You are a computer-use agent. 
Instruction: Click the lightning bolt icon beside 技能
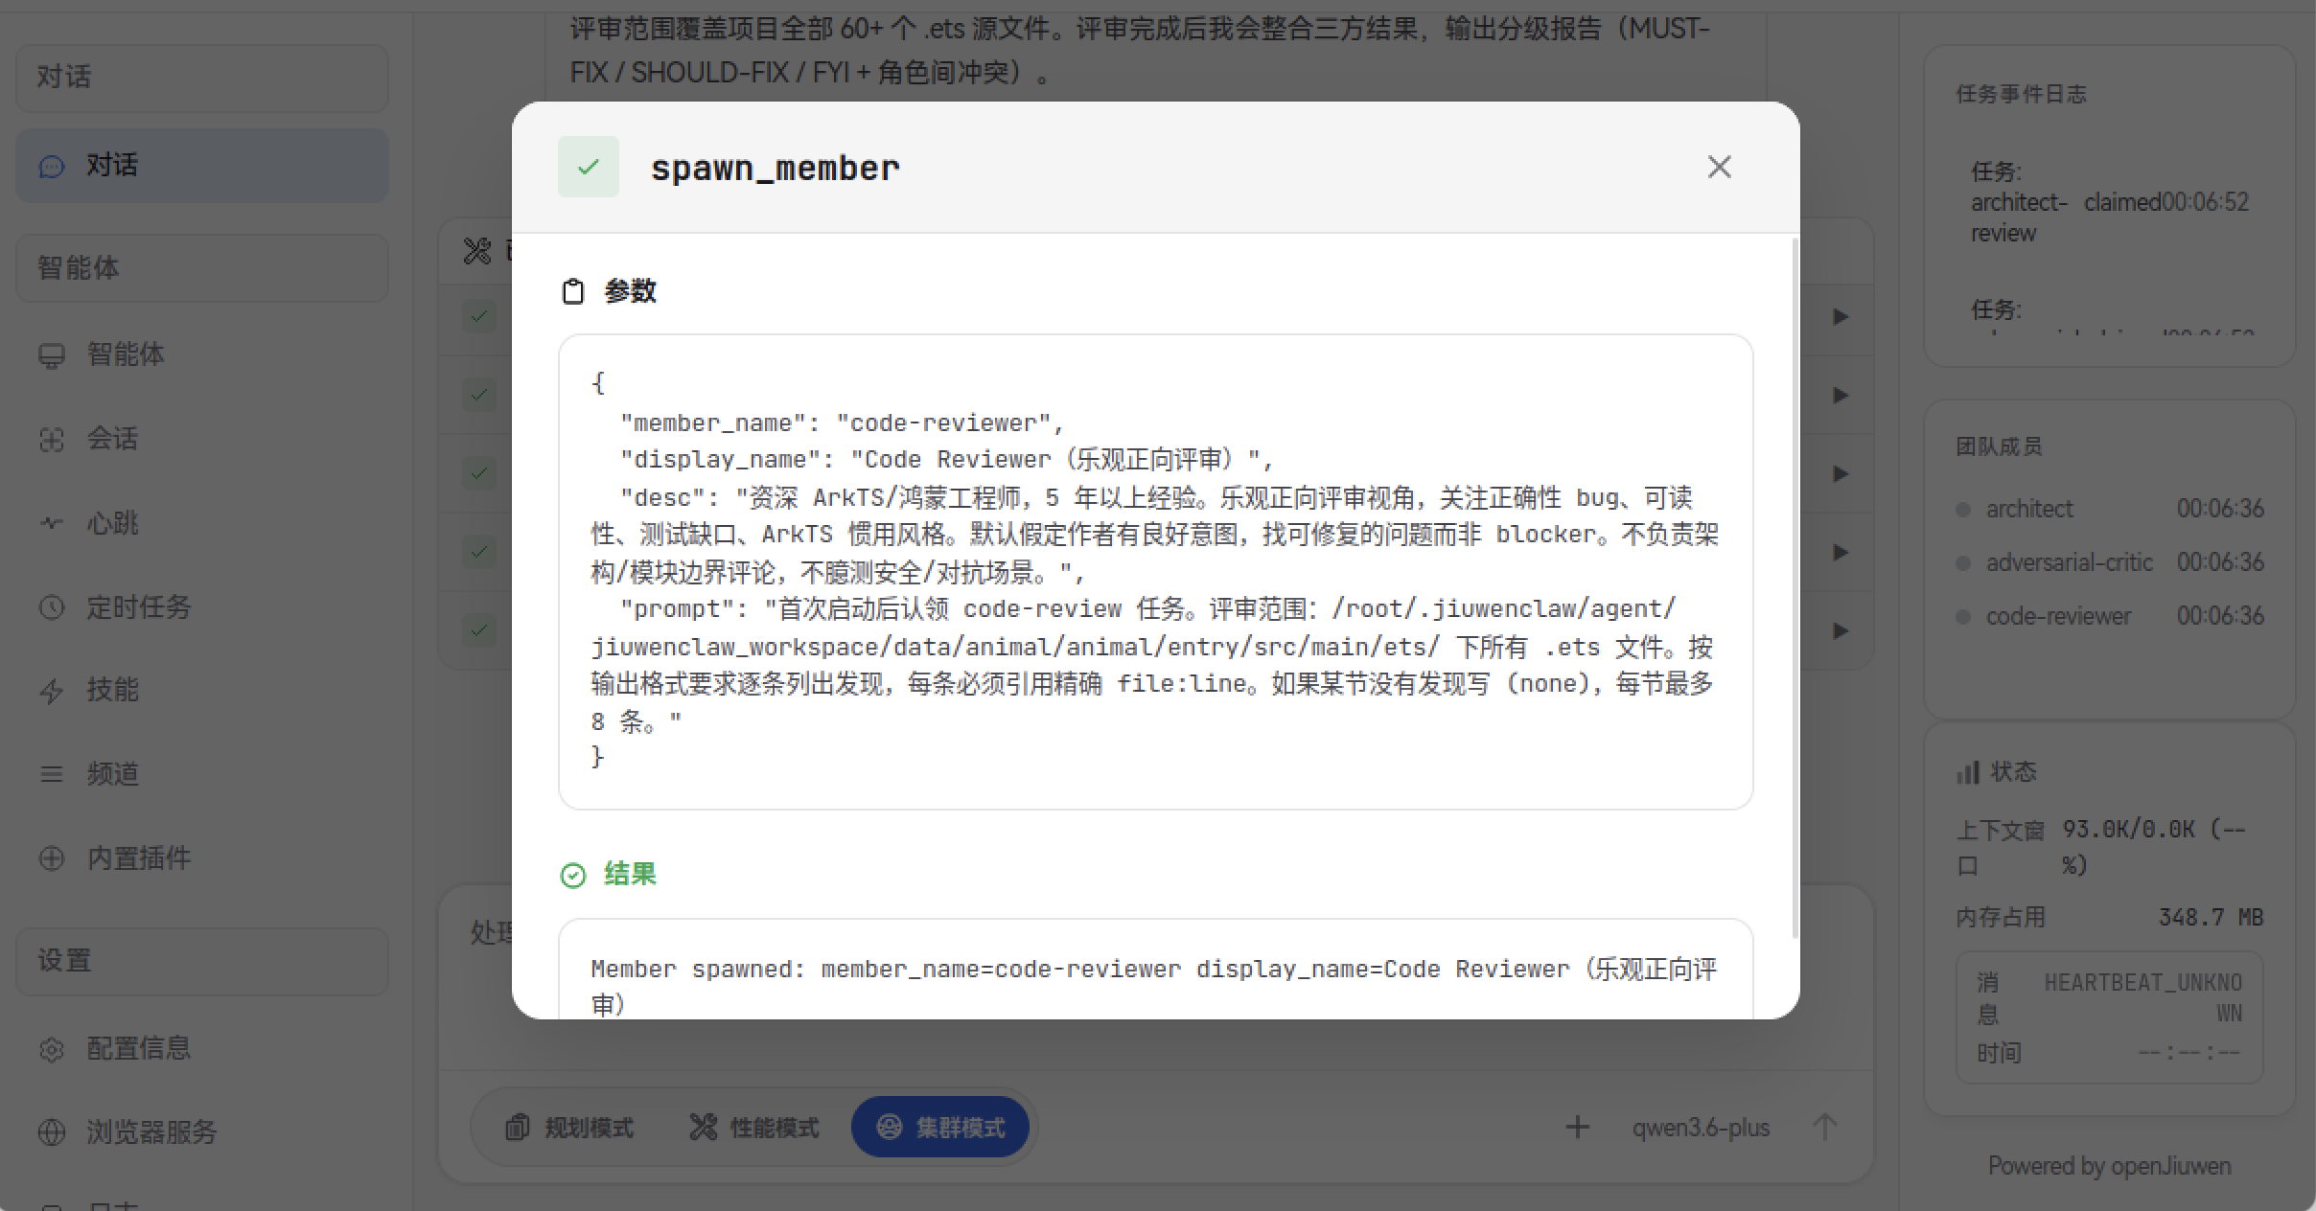52,691
